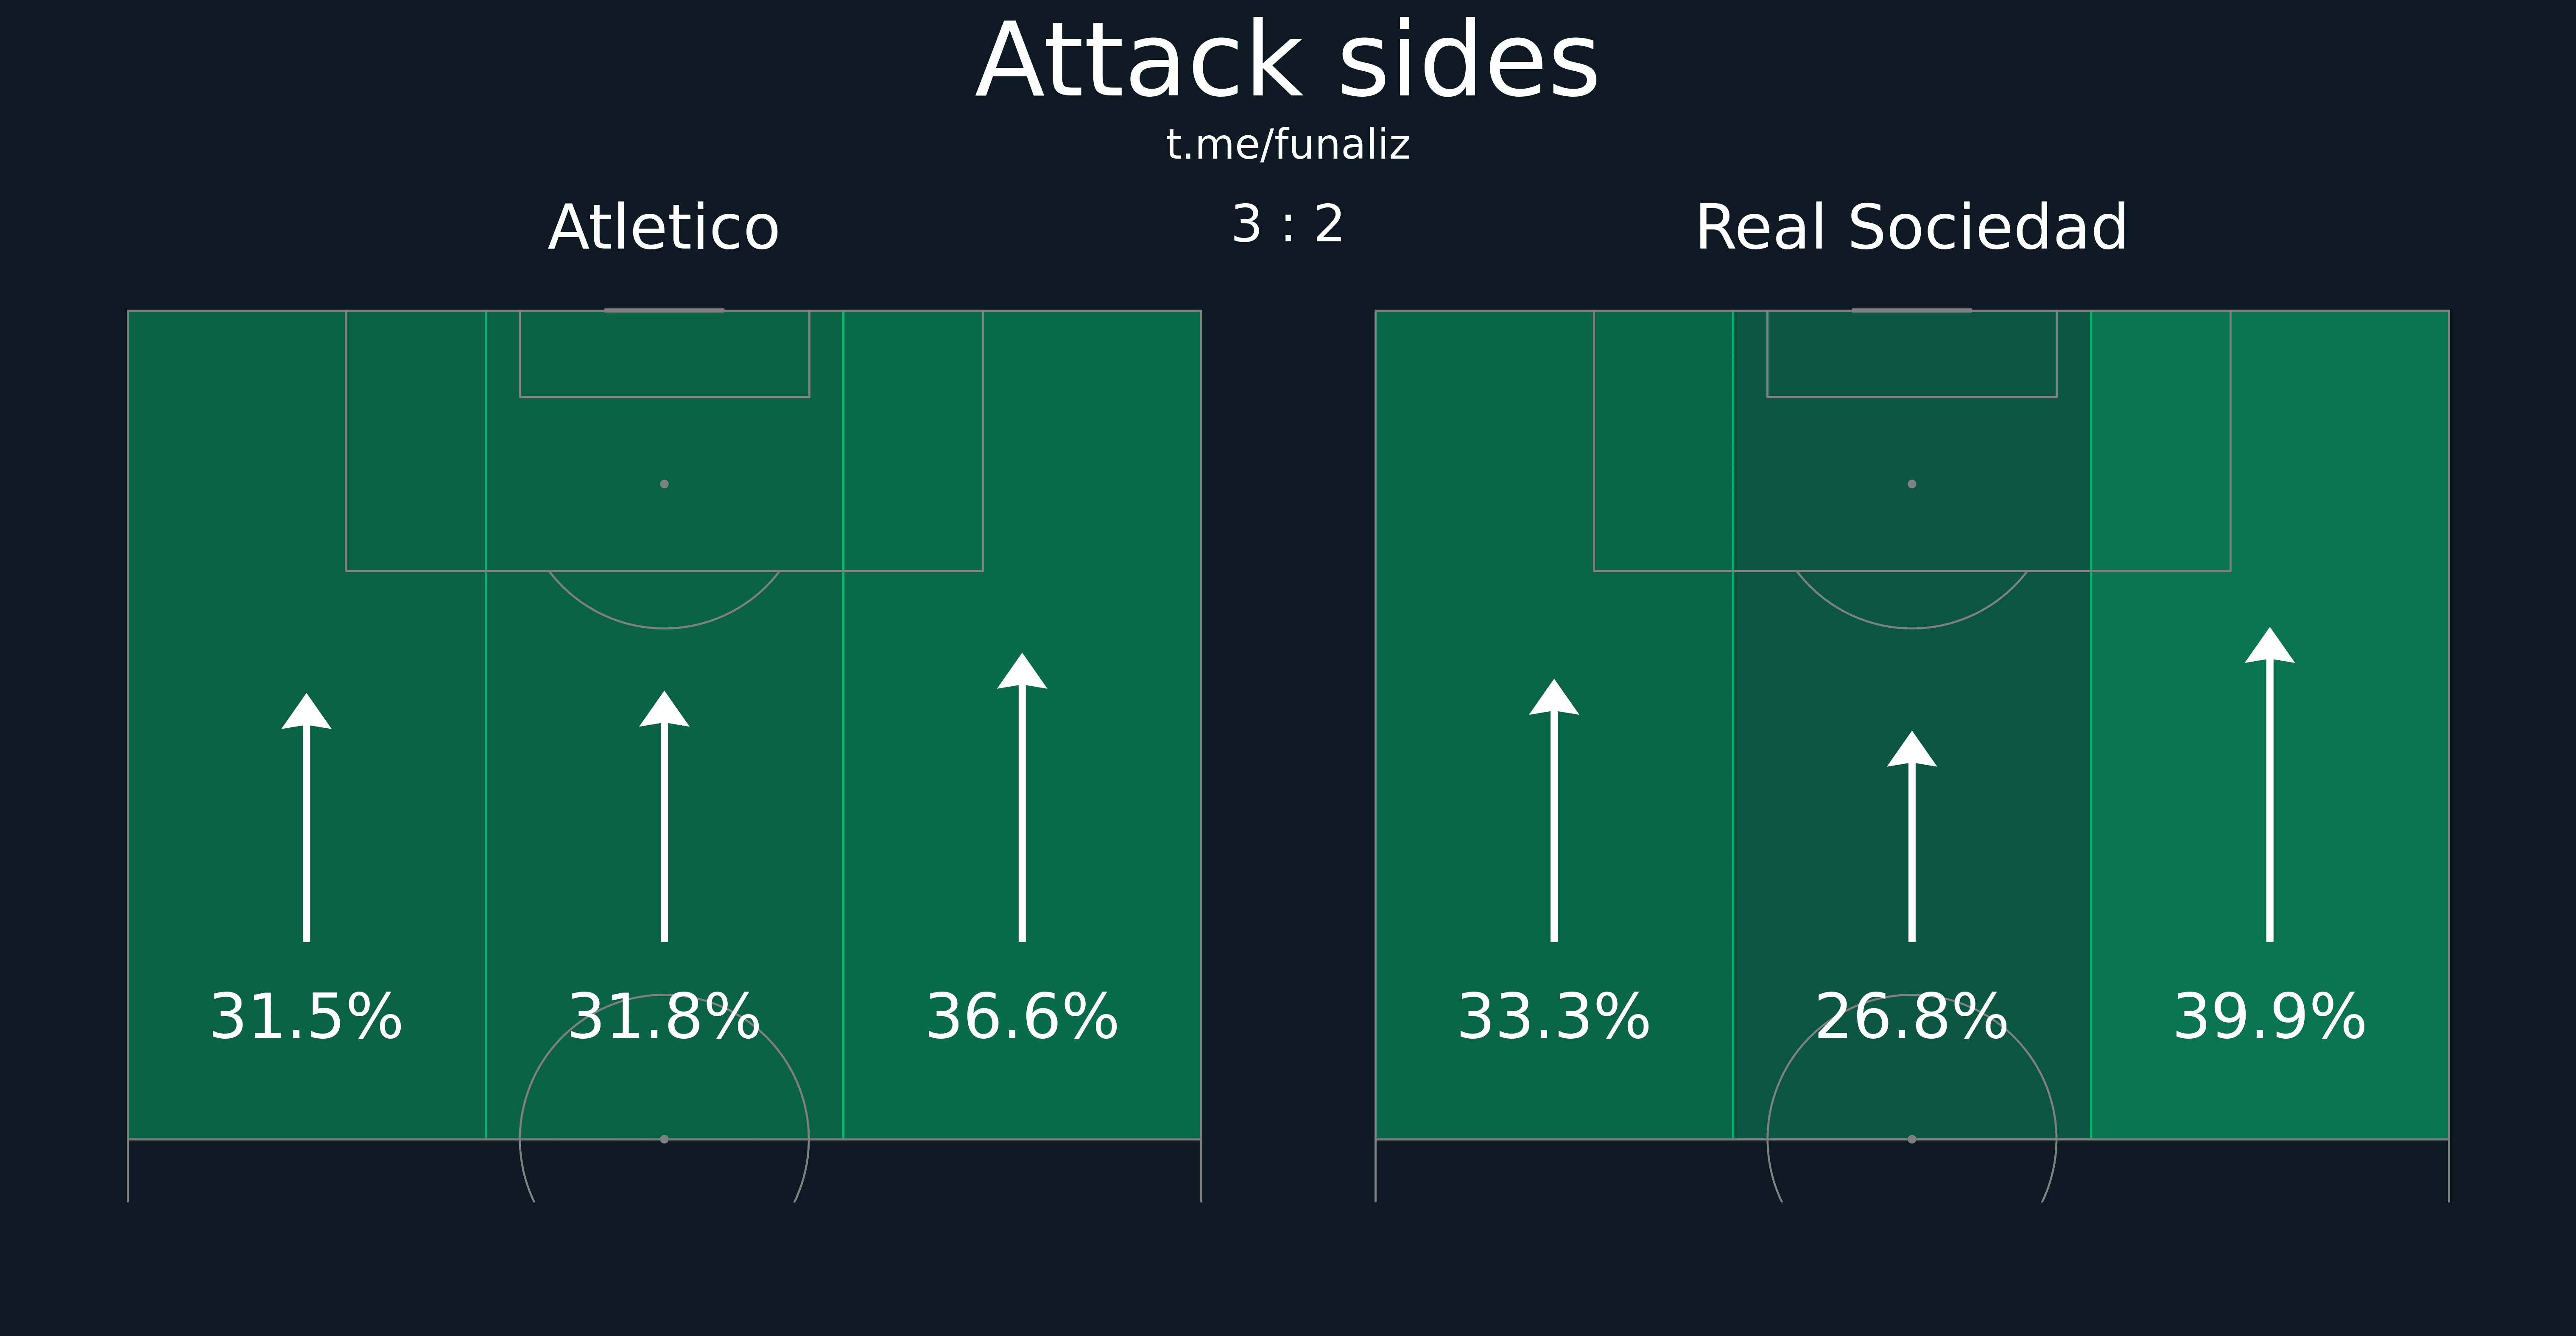Click the 33.3% label

click(x=1554, y=1017)
